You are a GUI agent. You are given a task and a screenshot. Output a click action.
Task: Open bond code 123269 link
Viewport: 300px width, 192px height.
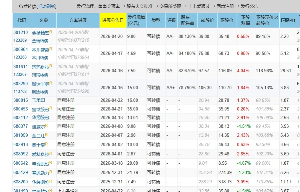(x=20, y=40)
